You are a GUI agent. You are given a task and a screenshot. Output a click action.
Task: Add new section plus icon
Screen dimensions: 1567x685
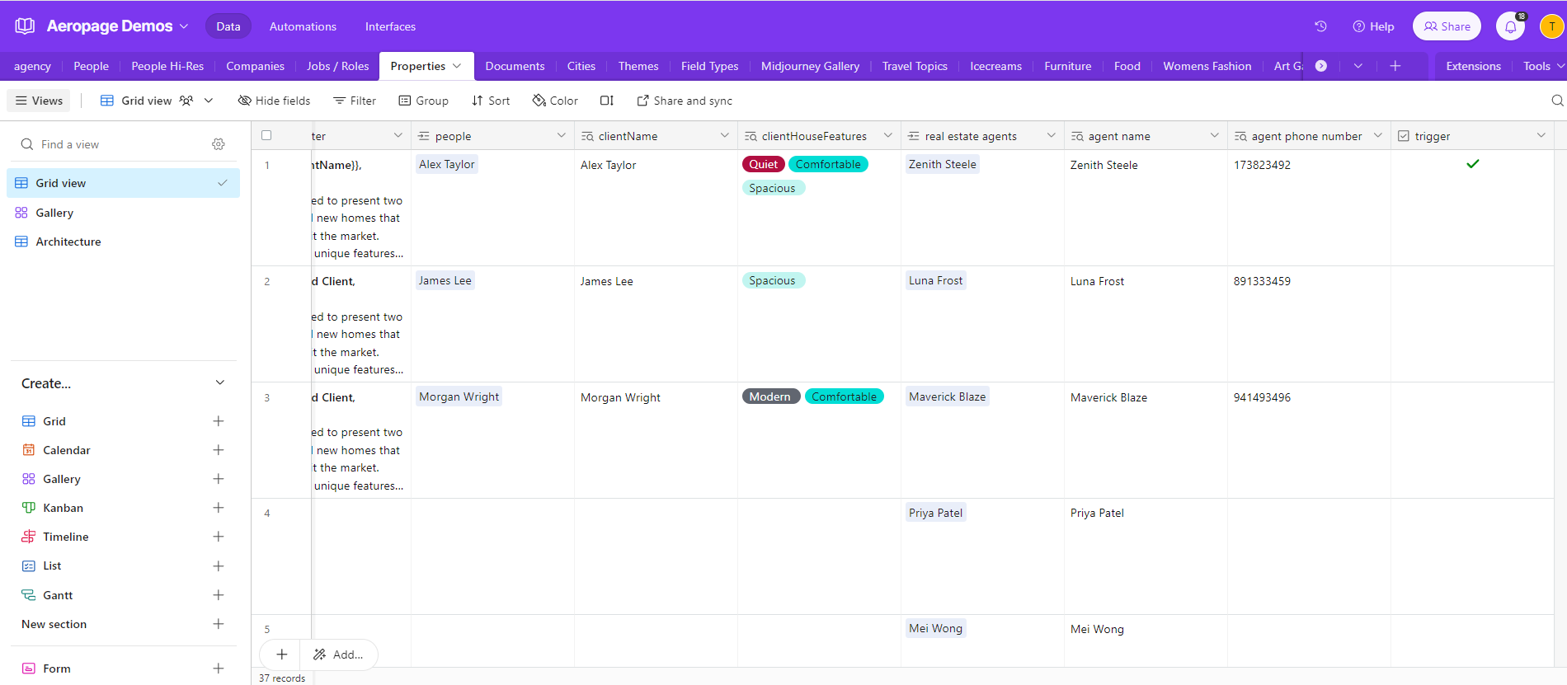pos(219,624)
